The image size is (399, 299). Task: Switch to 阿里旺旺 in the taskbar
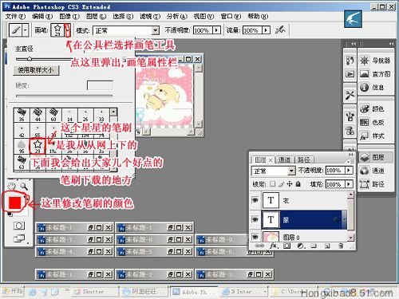pyautogui.click(x=144, y=292)
